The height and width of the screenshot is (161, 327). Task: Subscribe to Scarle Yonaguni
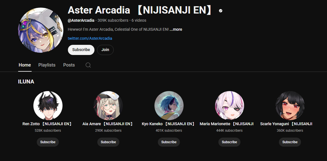pyautogui.click(x=290, y=142)
